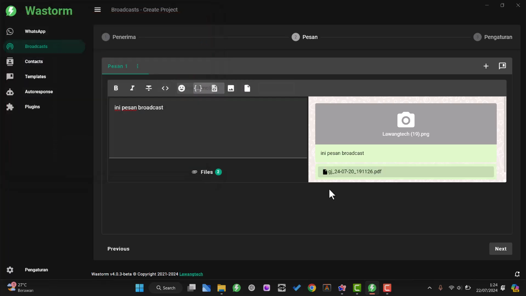Attach an image using picture icon
The image size is (526, 296).
coord(231,88)
